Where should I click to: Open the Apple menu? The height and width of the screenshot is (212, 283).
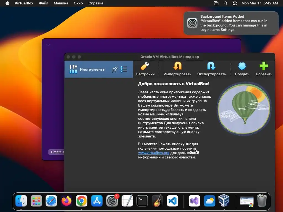point(7,3)
